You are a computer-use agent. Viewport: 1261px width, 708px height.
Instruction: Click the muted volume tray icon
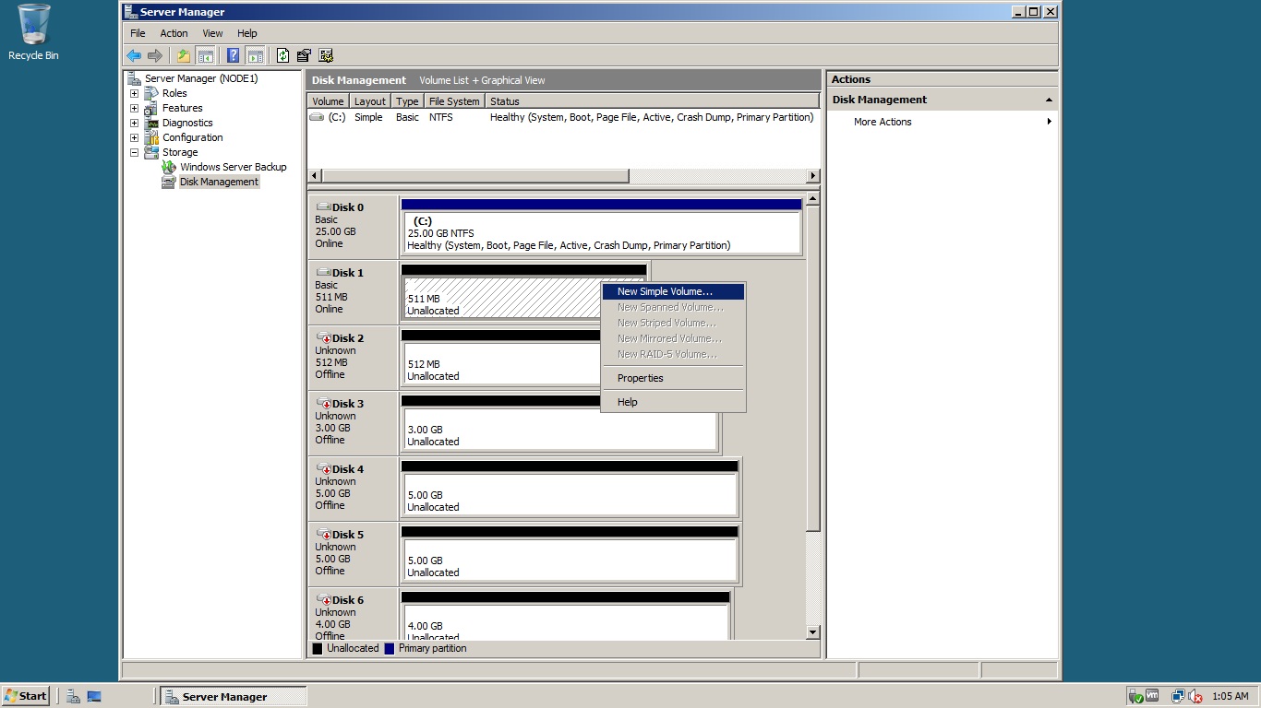(1195, 696)
